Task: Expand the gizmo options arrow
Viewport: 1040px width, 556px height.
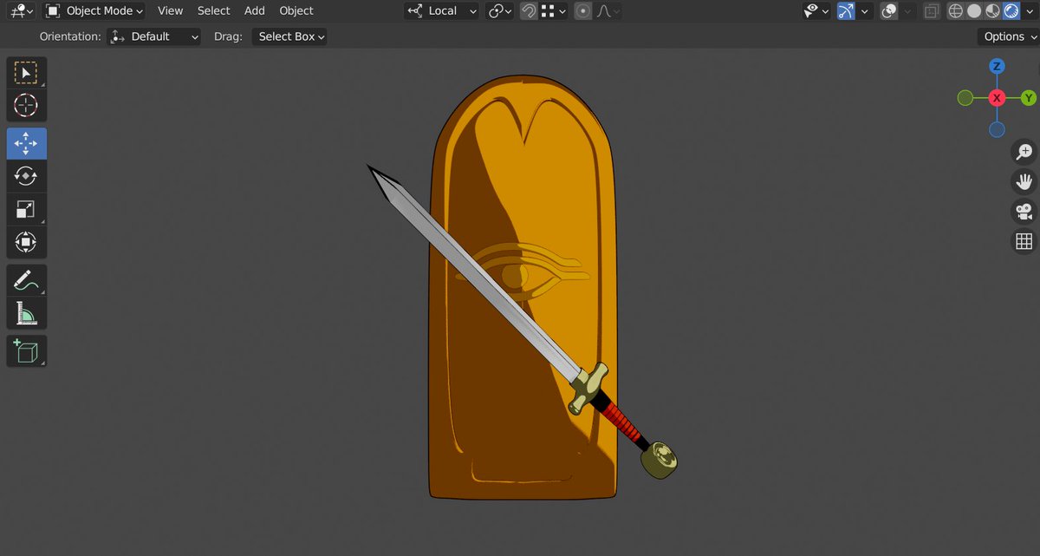Action: click(864, 11)
